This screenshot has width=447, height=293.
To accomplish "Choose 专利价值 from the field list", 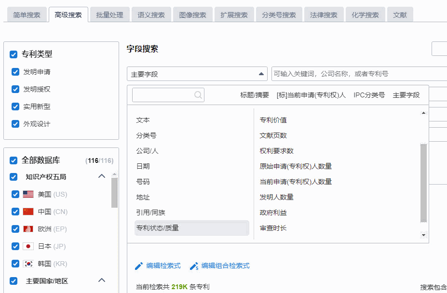I will (x=273, y=120).
